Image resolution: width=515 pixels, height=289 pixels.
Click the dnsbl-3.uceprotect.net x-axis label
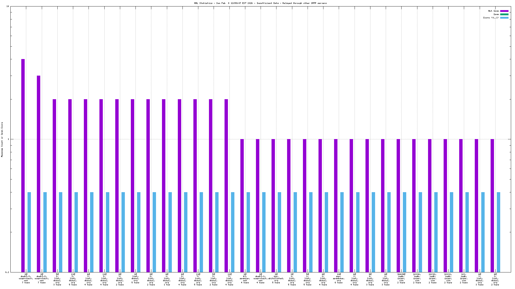[x=26, y=278]
